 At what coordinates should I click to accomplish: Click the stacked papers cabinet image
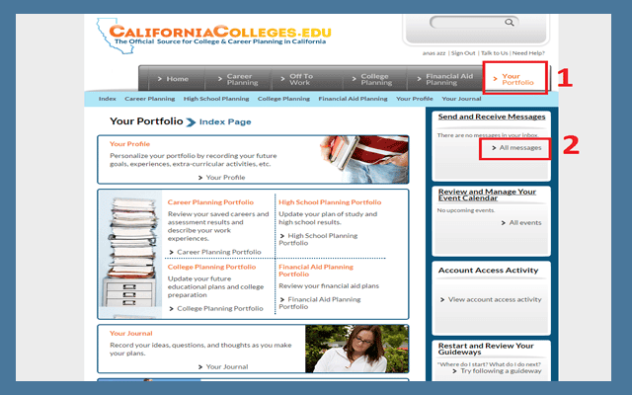130,254
